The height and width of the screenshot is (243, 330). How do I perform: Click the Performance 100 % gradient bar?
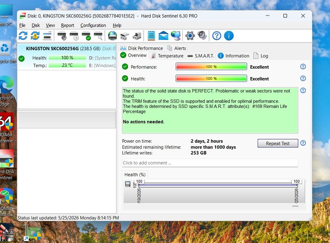click(211, 67)
